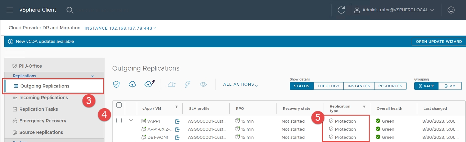Filter the Replication type column

364,107
